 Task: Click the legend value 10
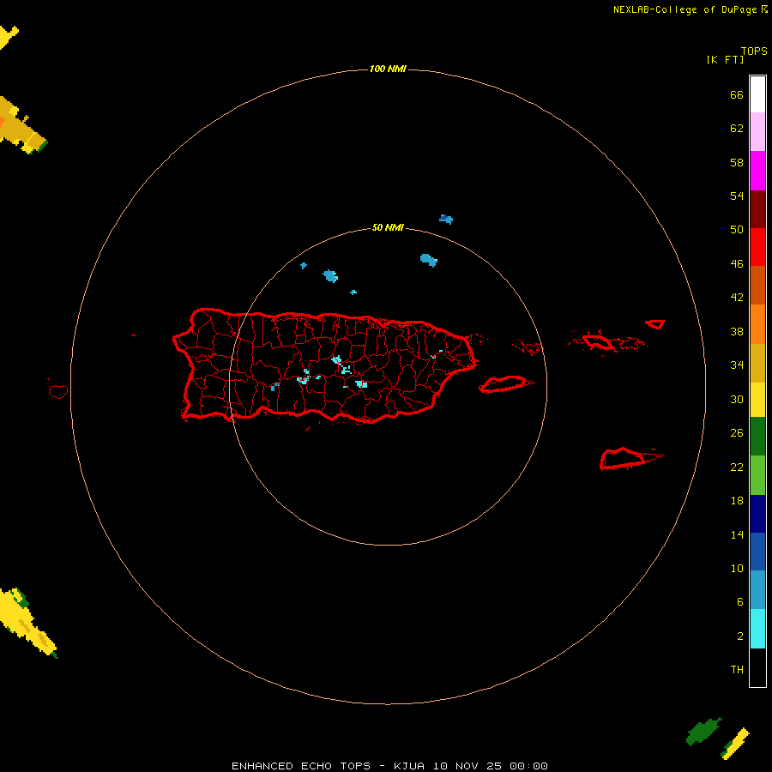737,569
